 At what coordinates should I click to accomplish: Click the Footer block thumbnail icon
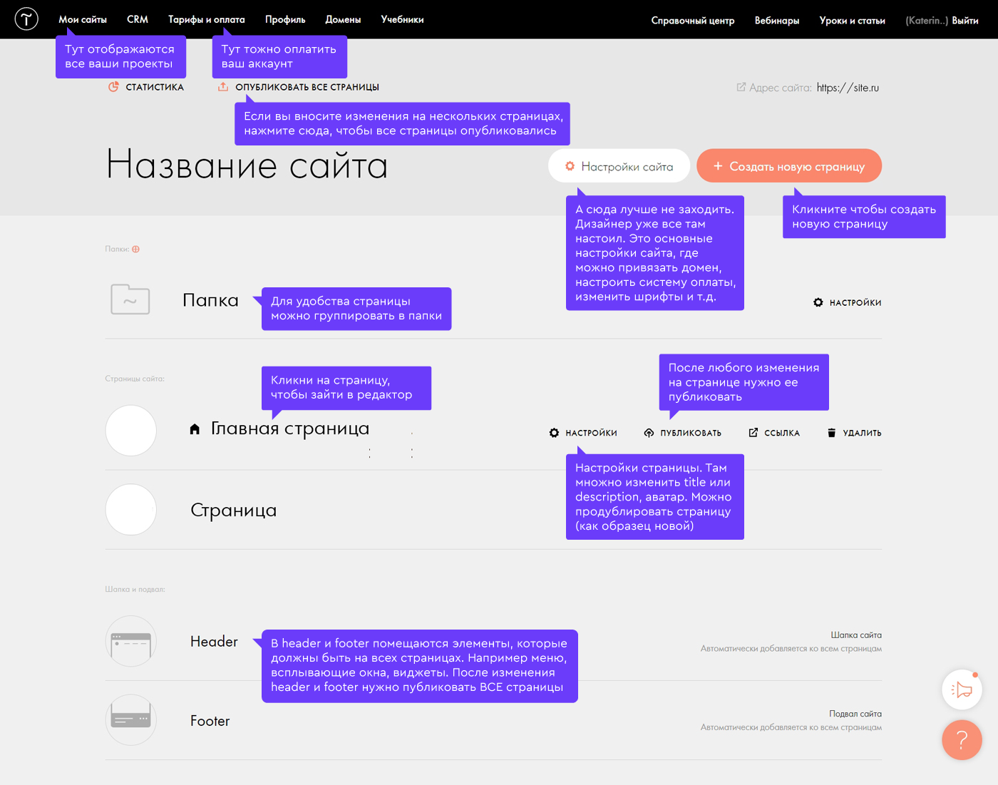click(131, 720)
